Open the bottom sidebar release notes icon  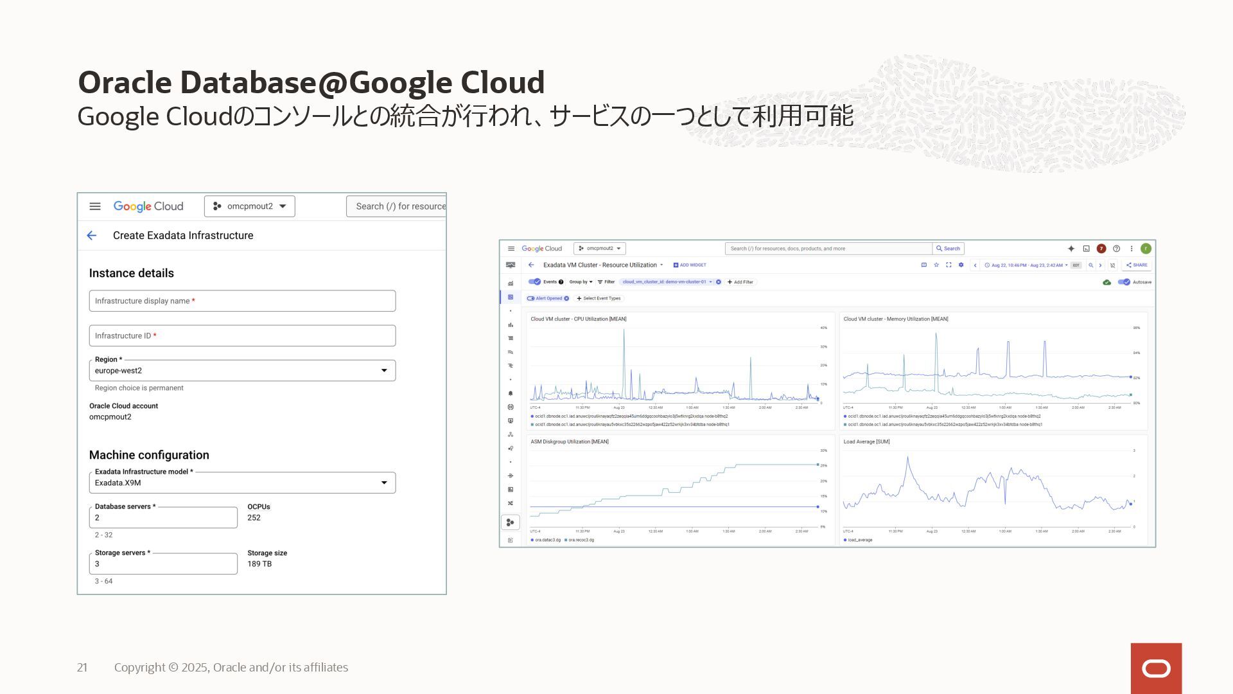click(511, 540)
